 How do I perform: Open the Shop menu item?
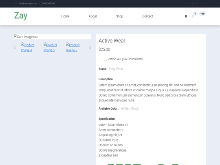[119, 16]
